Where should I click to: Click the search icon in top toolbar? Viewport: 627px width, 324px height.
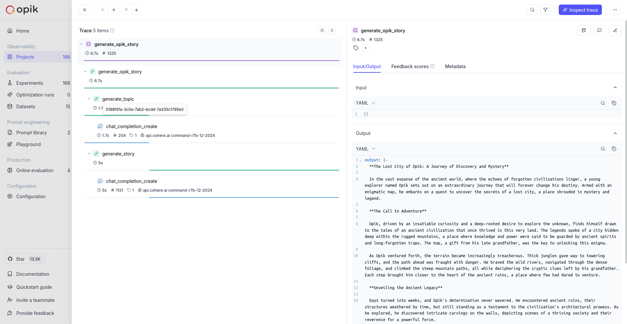532,10
